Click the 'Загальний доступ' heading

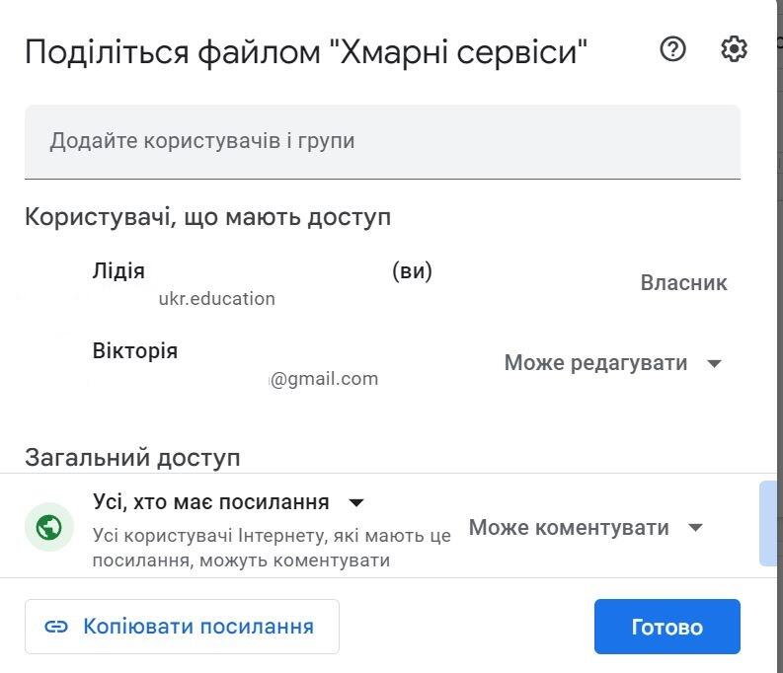click(x=133, y=458)
